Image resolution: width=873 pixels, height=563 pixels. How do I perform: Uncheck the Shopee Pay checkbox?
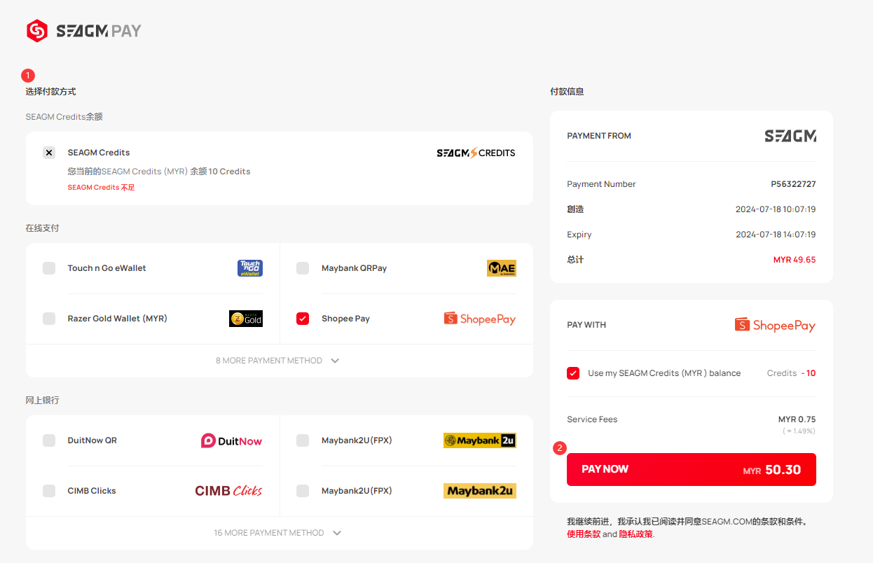tap(303, 319)
